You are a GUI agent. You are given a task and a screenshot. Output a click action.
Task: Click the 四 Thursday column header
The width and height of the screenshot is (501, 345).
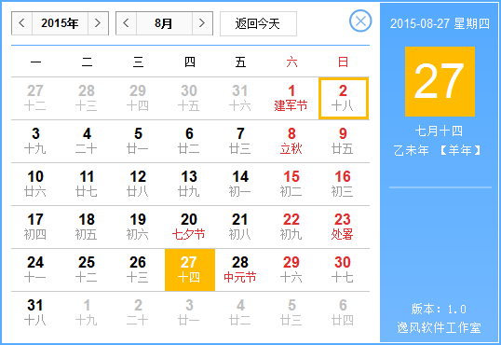(x=190, y=62)
